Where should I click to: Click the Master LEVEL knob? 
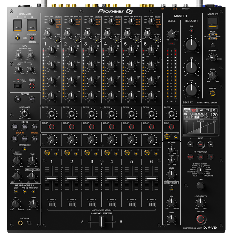[171, 34]
